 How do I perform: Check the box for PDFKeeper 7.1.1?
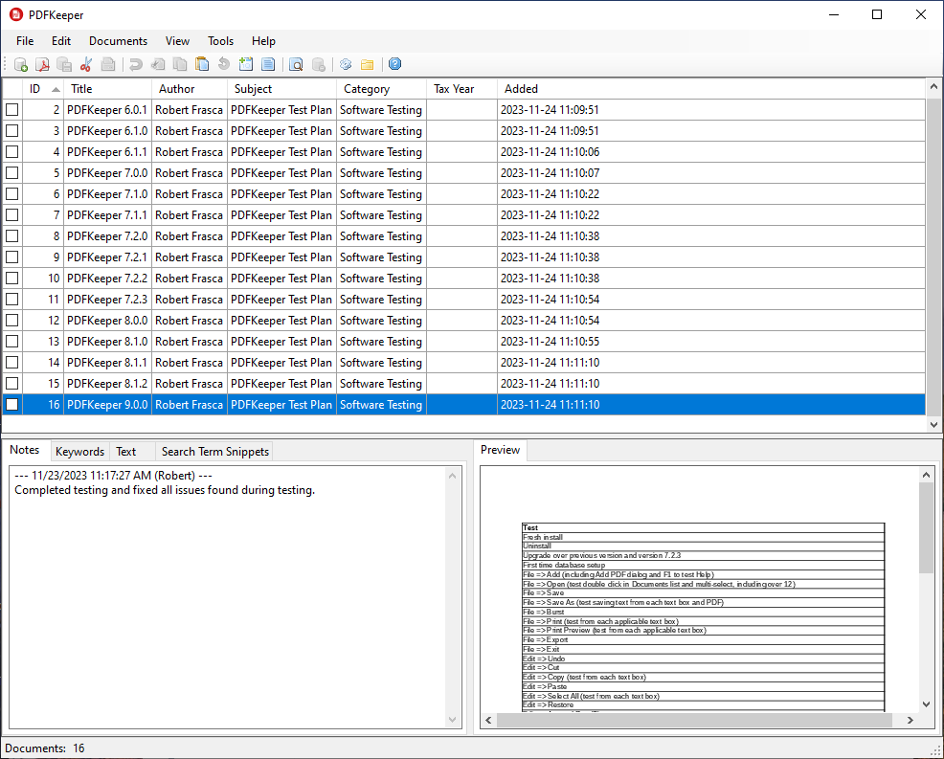(x=12, y=215)
